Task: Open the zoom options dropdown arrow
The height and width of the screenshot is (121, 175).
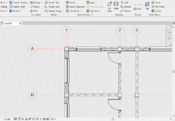Action: pyautogui.click(x=169, y=42)
